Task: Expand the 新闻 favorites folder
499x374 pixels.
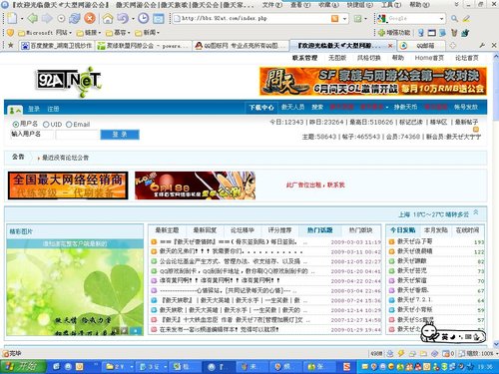Action: pyautogui.click(x=147, y=33)
